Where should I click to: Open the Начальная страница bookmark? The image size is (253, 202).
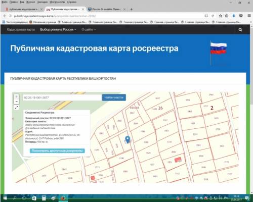click(x=43, y=22)
